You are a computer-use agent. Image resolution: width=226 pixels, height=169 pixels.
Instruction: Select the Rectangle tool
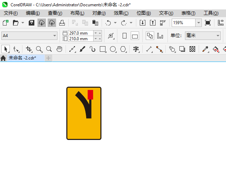click(103, 49)
